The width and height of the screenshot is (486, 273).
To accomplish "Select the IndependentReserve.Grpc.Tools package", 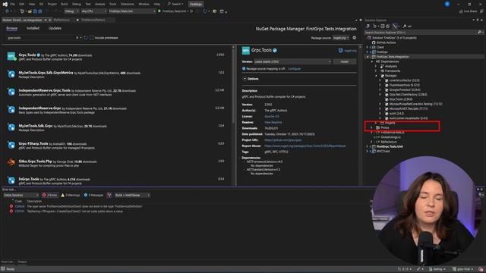I will click(116, 92).
